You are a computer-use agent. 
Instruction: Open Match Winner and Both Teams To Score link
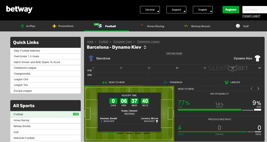coord(45,62)
